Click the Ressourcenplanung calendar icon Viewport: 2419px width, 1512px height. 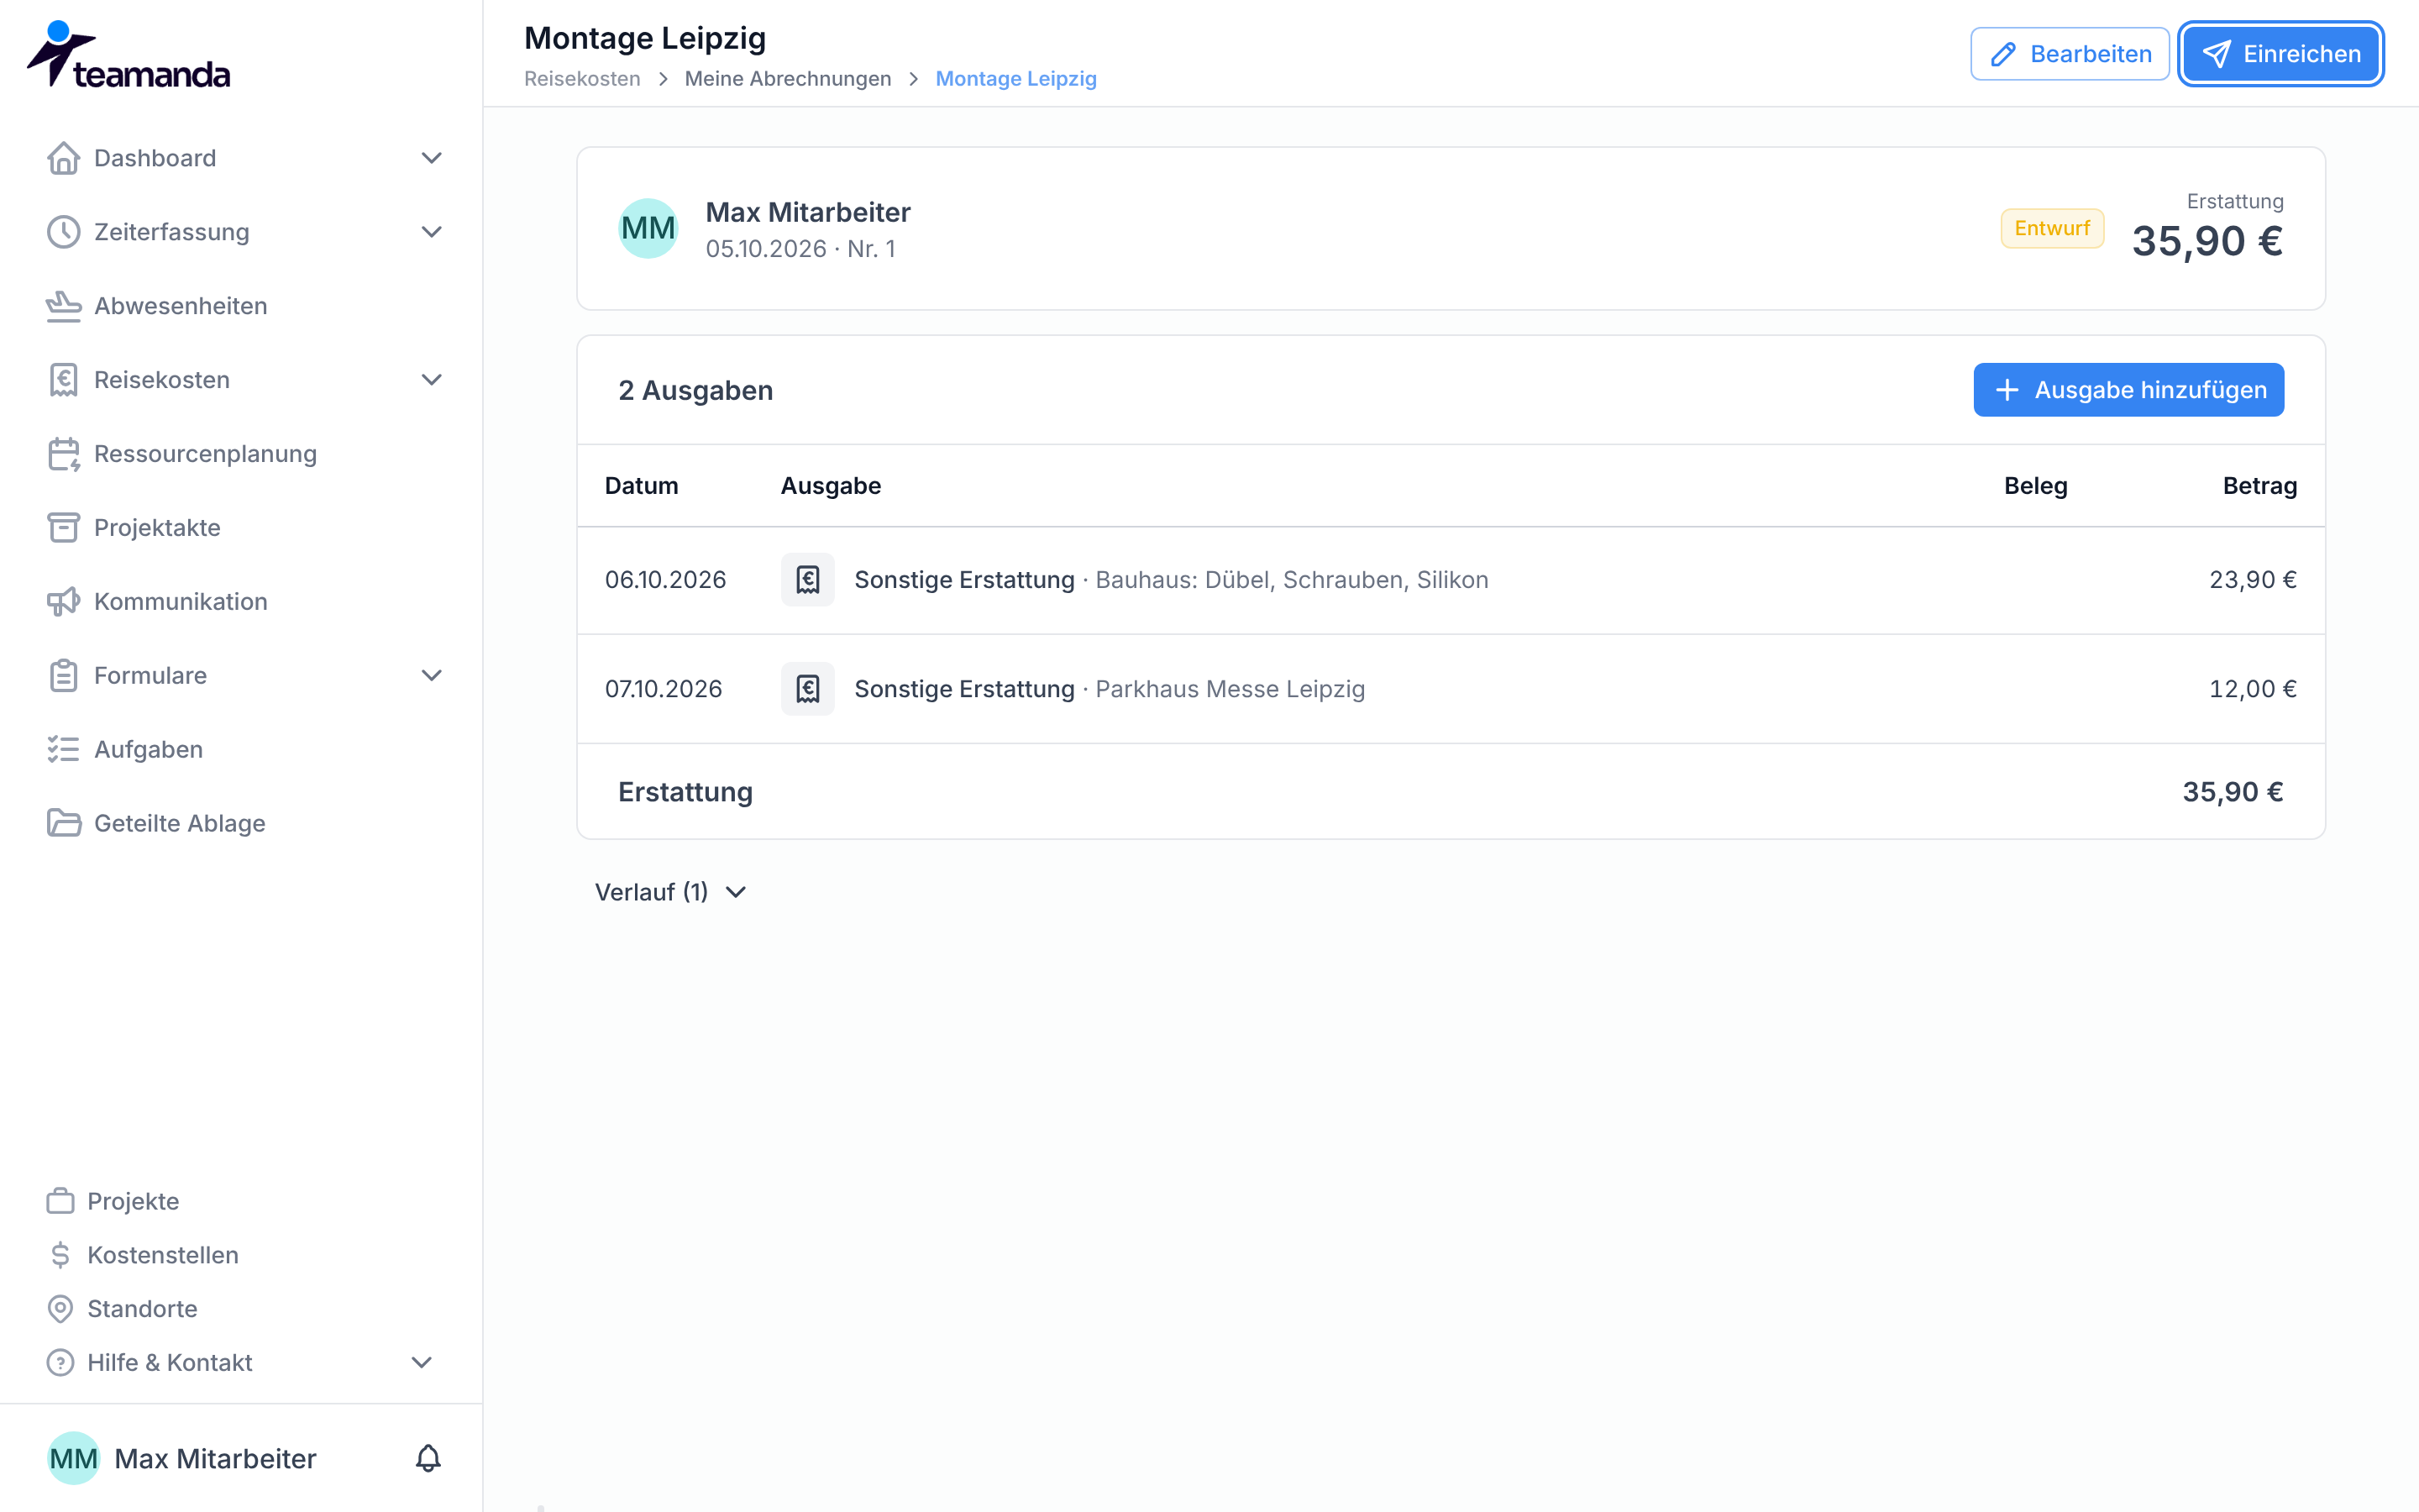point(63,454)
